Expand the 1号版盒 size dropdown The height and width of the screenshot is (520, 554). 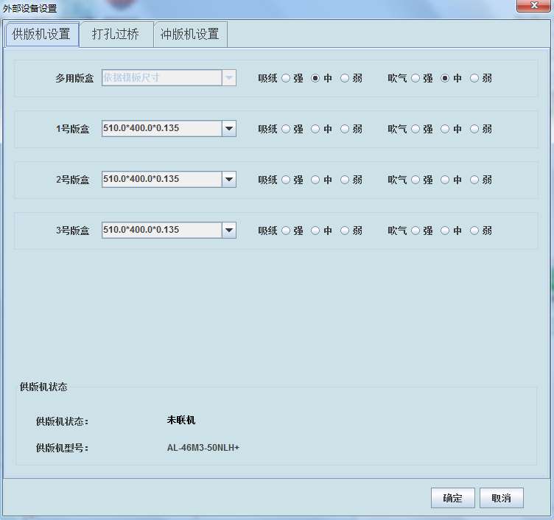point(229,129)
